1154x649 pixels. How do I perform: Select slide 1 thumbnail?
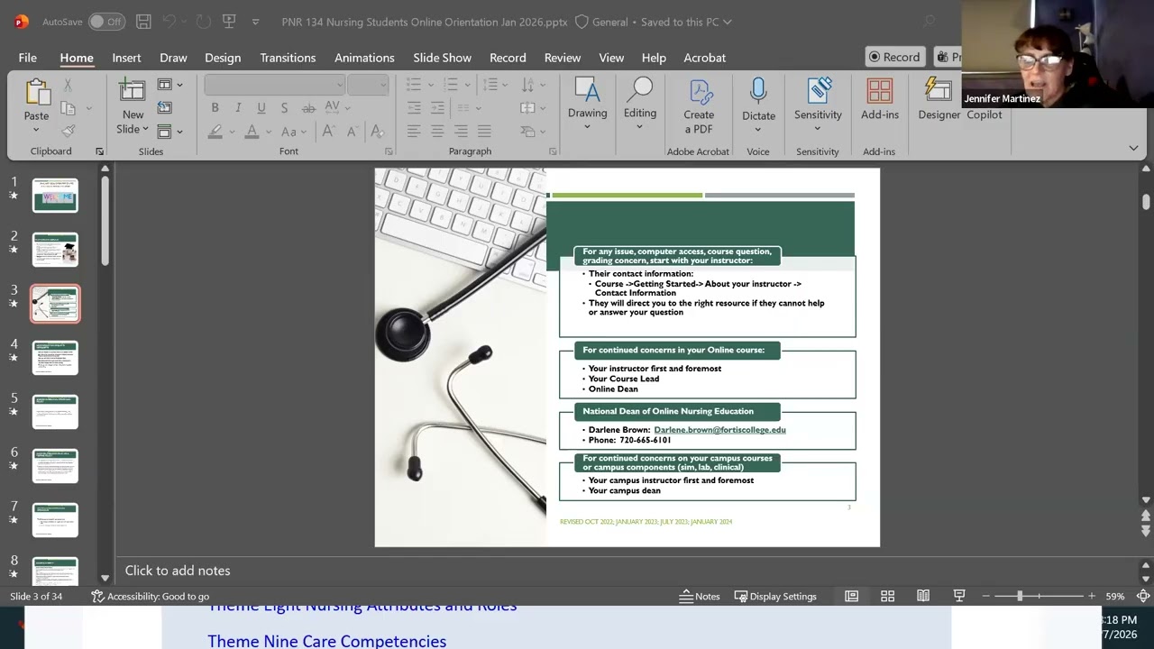coord(55,196)
